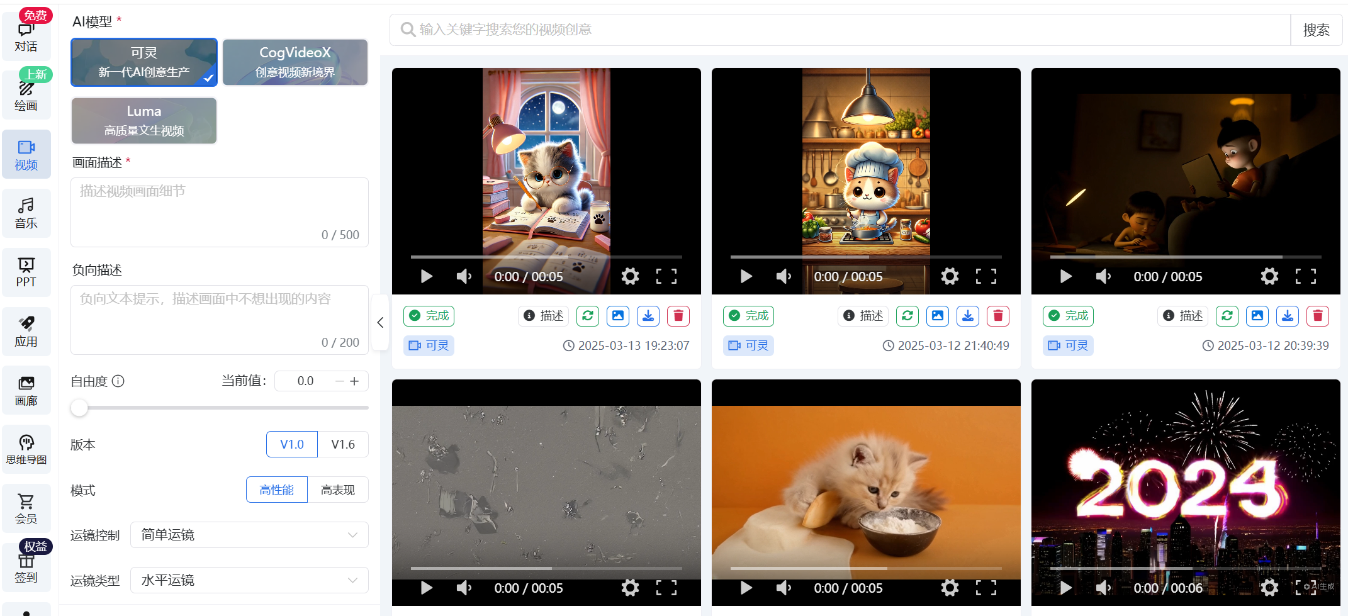Select the 可灵 AI model card

(x=144, y=62)
